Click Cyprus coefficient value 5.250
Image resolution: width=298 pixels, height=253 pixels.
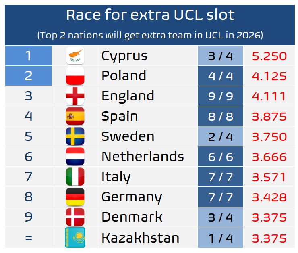click(269, 56)
